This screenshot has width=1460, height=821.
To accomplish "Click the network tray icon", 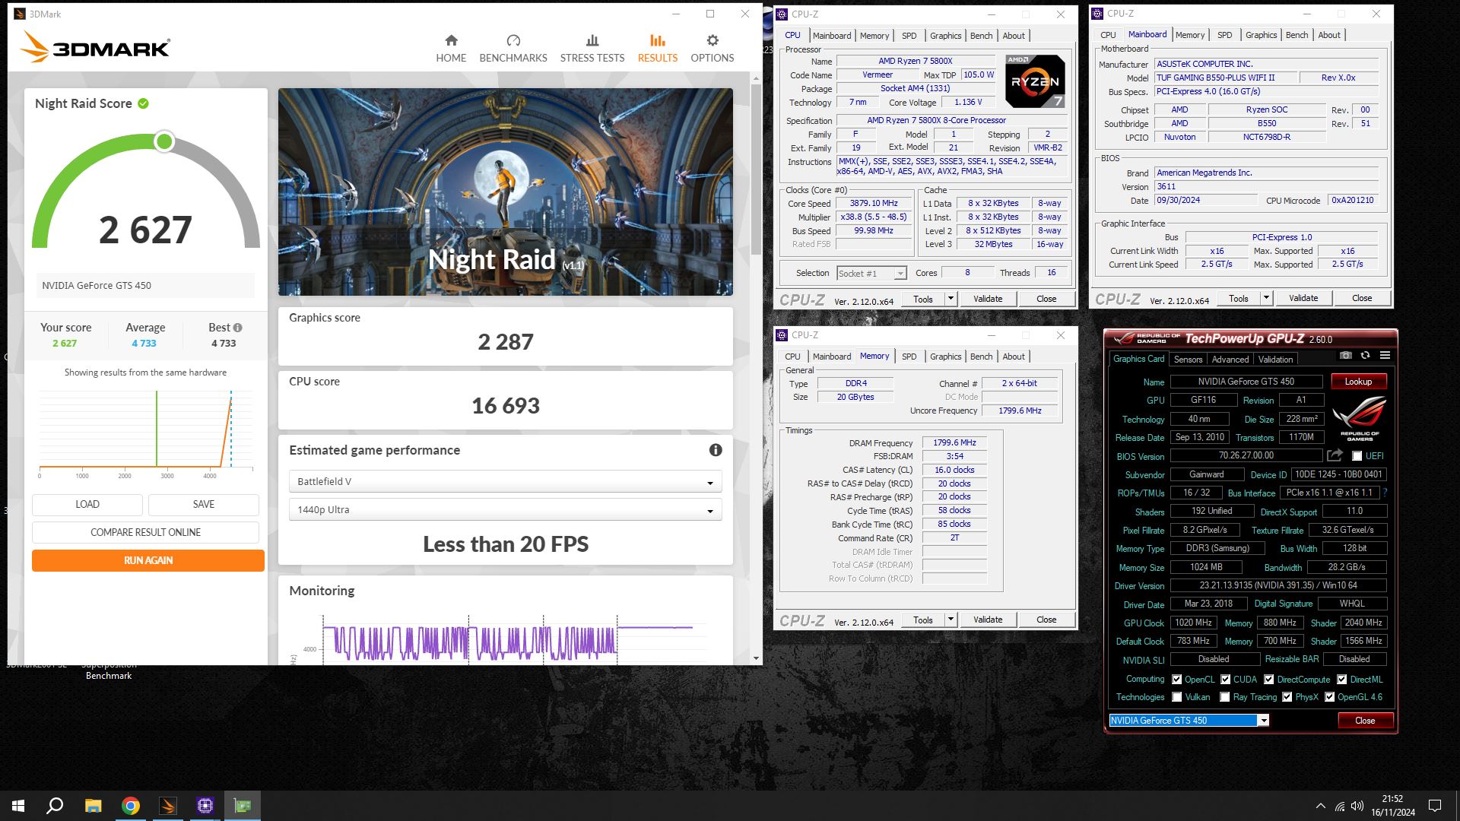I will pyautogui.click(x=1340, y=806).
